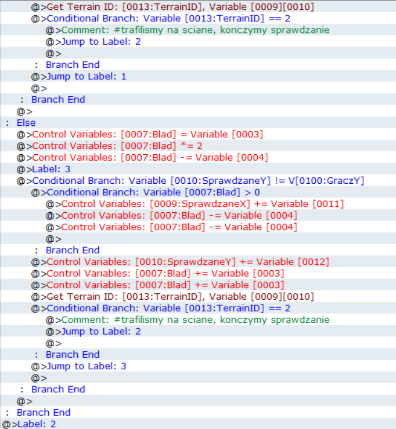
Task: Click 'Control Variables: [0007:Blad] = Variable [0003]' row
Action: 198,134
